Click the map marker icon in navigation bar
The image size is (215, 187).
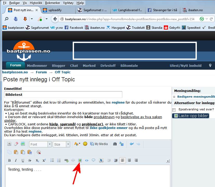coord(210,66)
